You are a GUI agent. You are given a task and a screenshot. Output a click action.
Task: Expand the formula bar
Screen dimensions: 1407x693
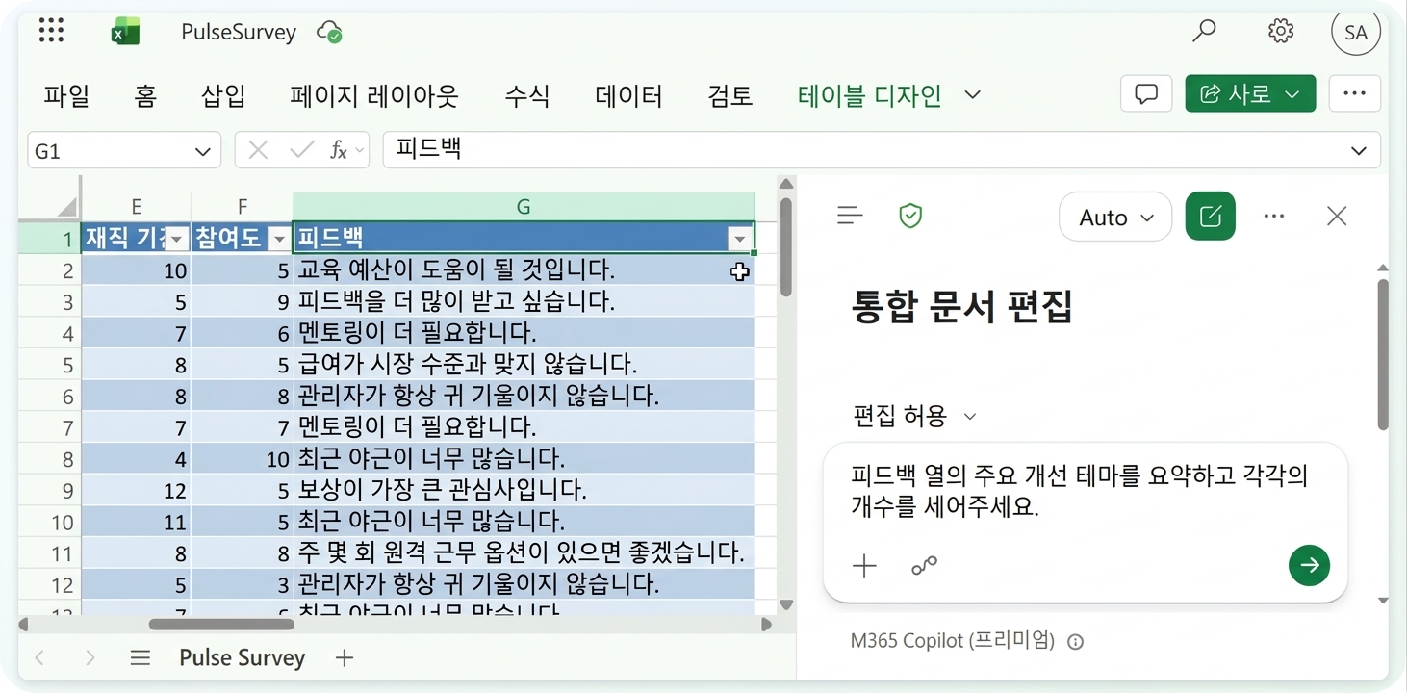[1359, 151]
